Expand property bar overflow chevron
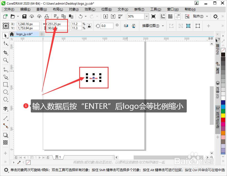 point(223,26)
